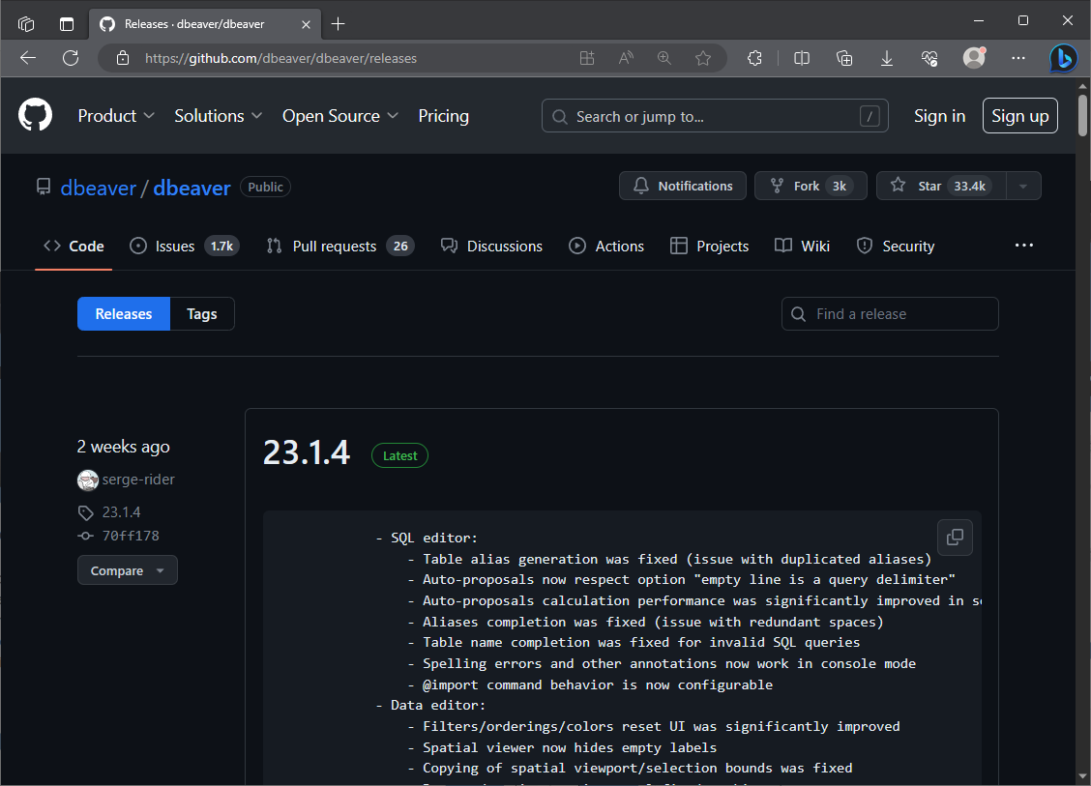Click the browser address bar URL
The image size is (1091, 786).
[280, 58]
